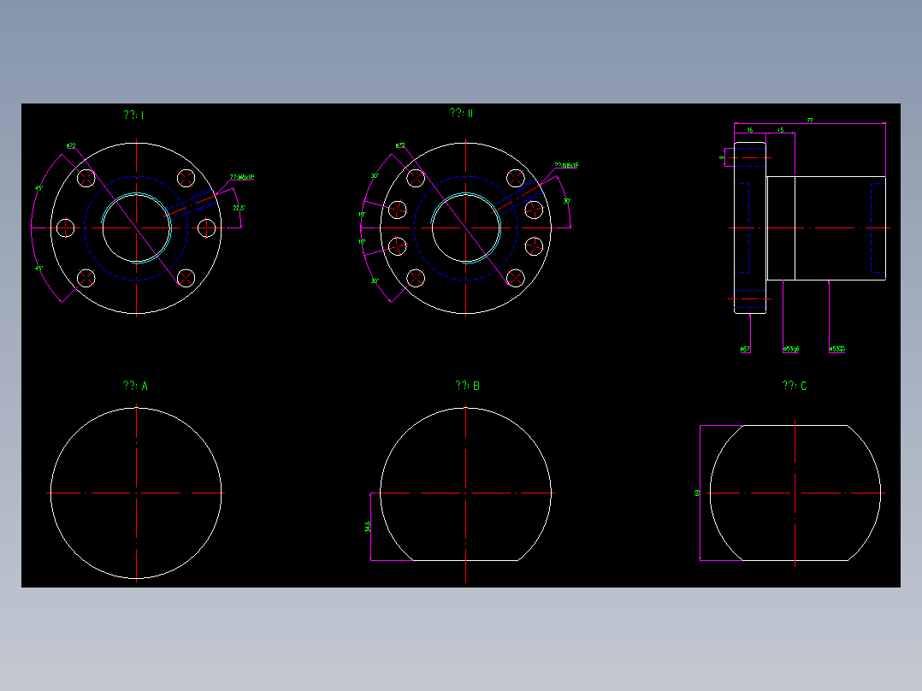Click the 22.5° angle dimension in view I
This screenshot has width=922, height=691.
click(239, 208)
